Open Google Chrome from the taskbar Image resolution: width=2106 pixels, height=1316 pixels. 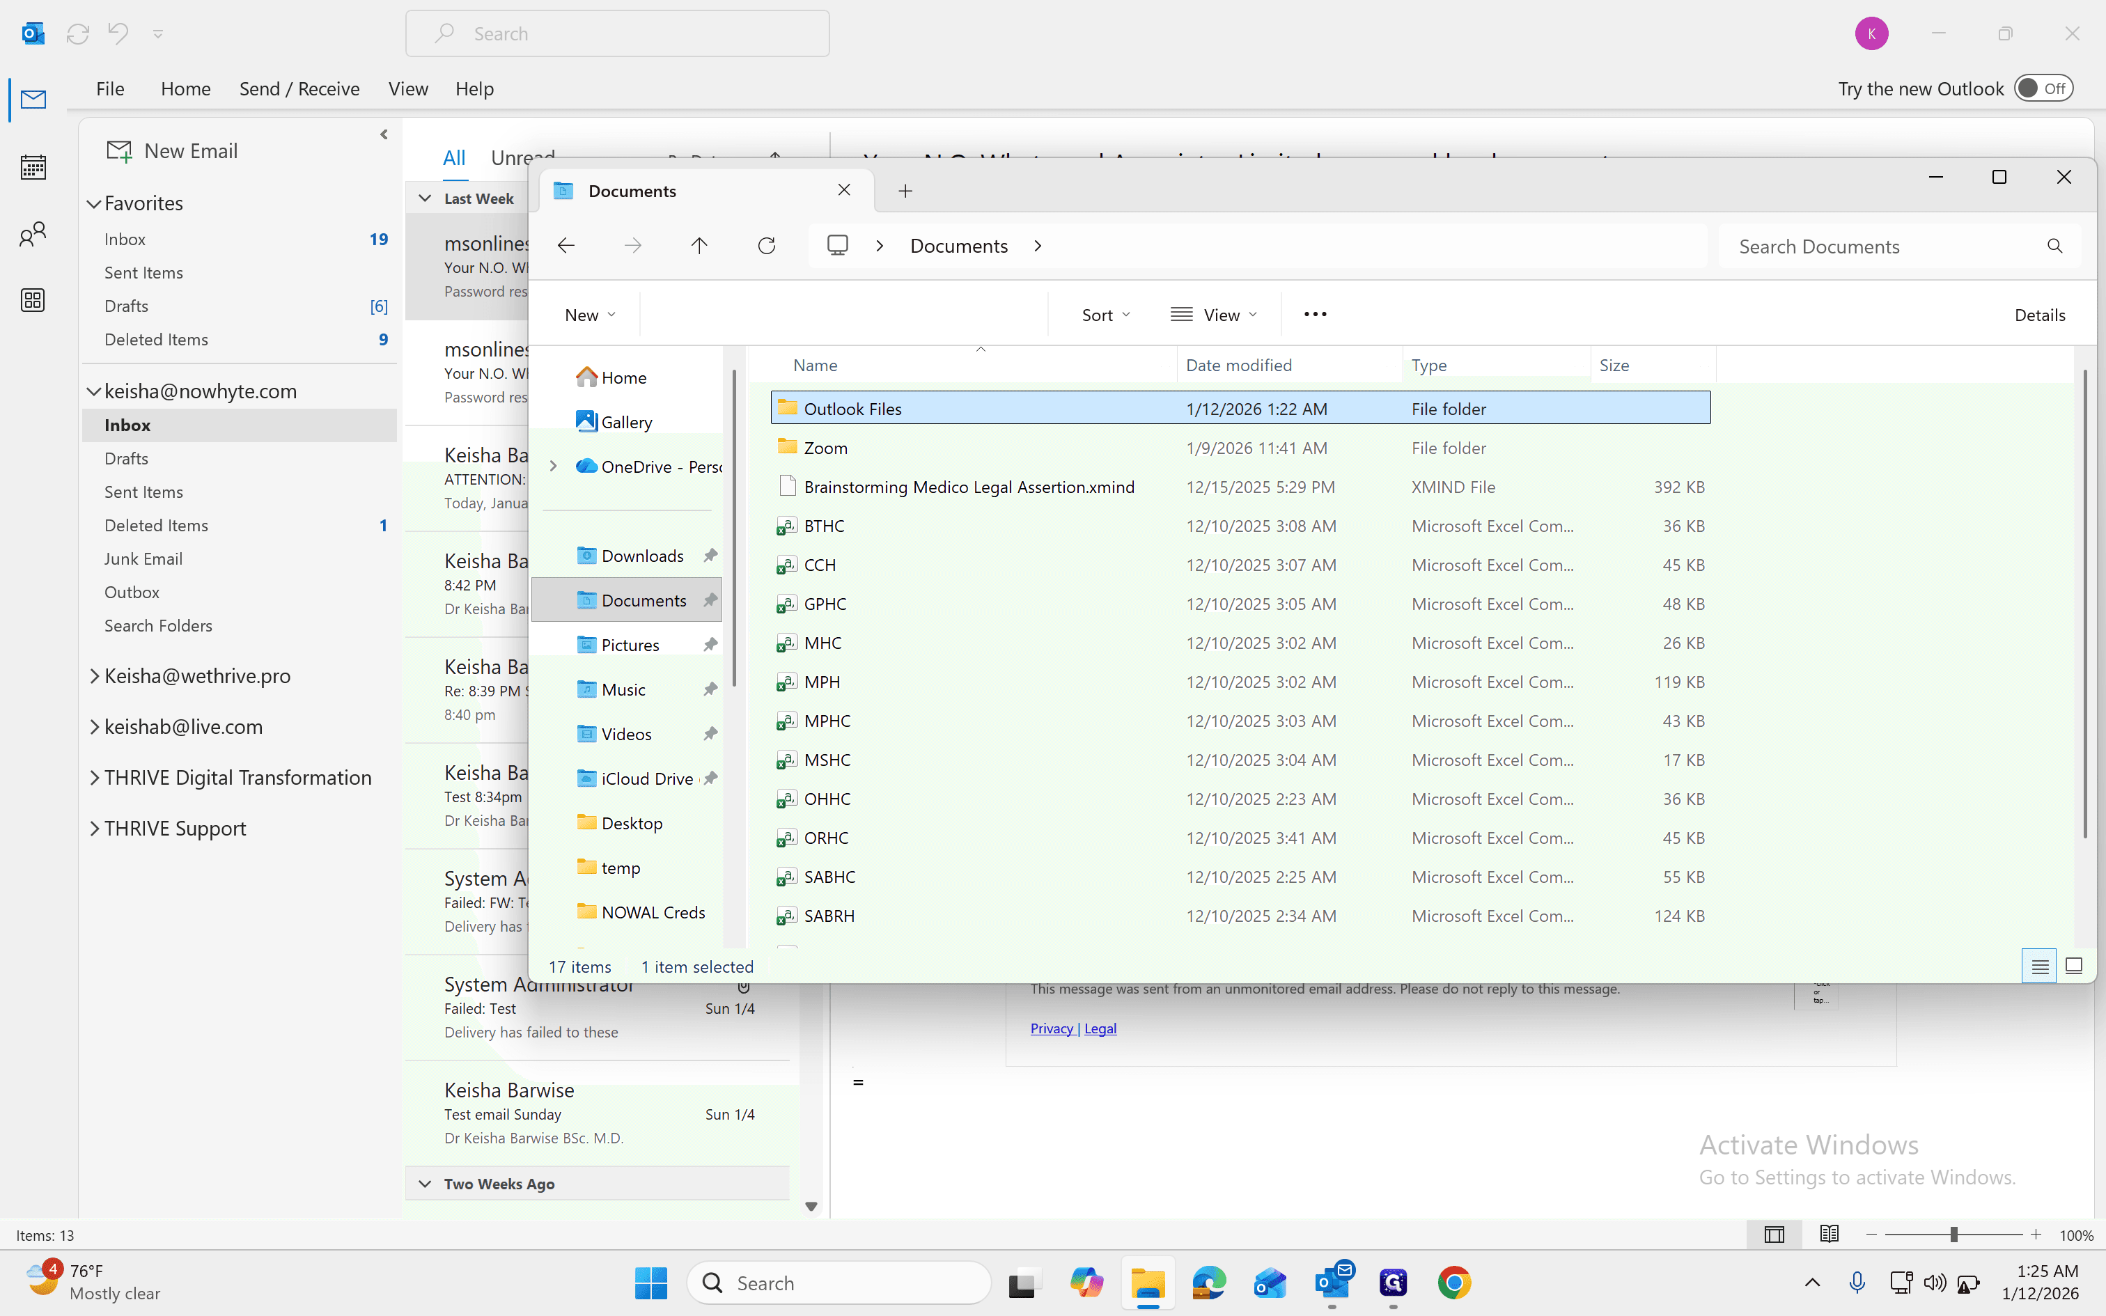pyautogui.click(x=1454, y=1283)
